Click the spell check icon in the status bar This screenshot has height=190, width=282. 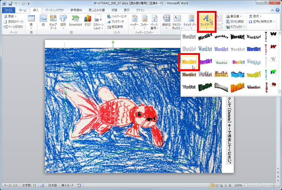[42, 185]
